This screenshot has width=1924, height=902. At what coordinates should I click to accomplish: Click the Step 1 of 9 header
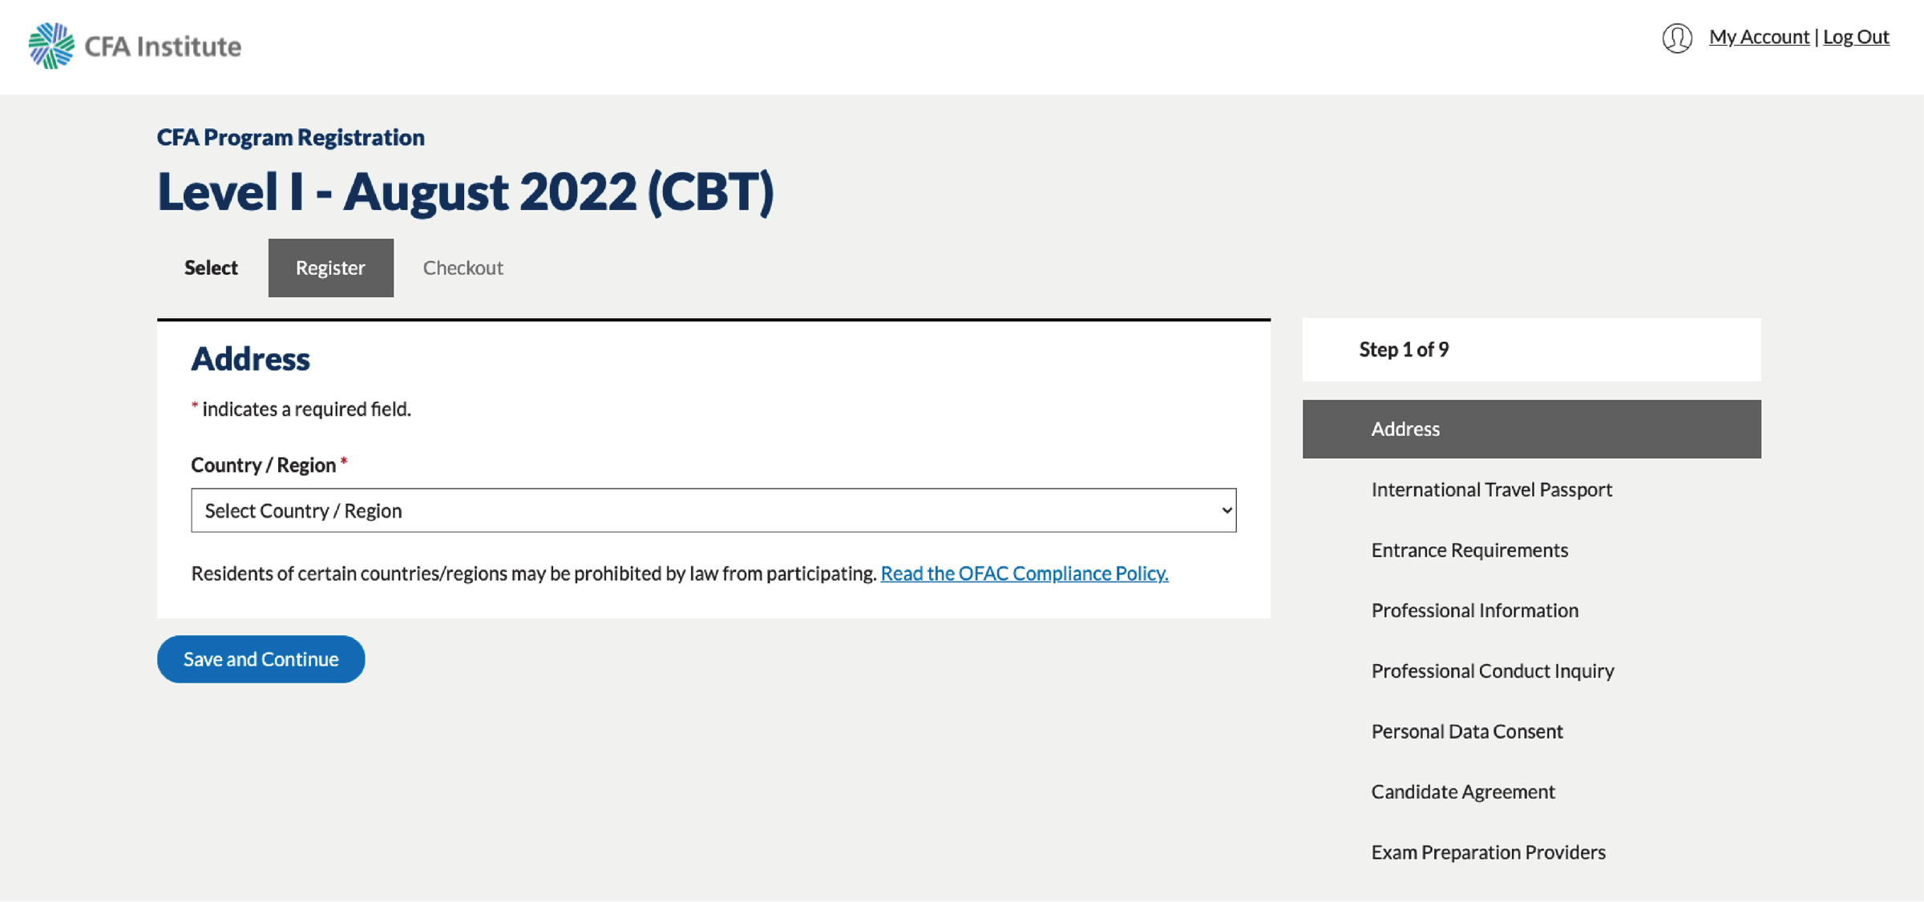1404,350
